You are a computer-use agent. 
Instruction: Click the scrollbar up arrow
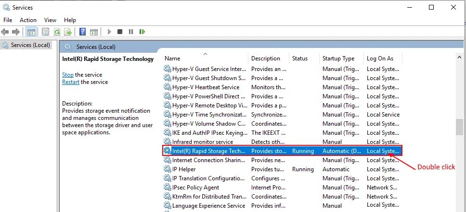[459, 58]
